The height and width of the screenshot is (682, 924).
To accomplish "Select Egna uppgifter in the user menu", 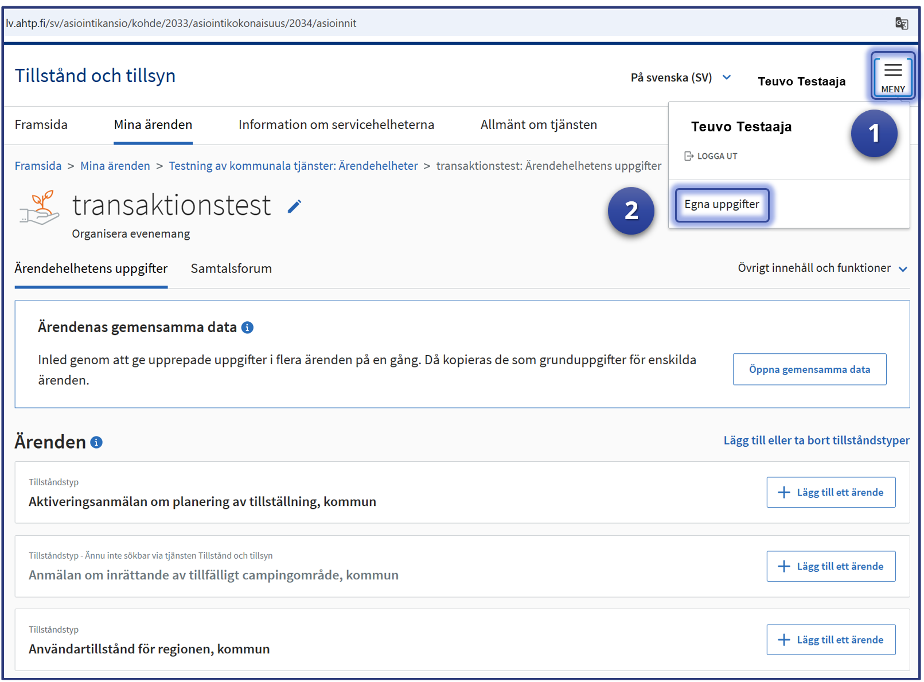I will coord(722,205).
